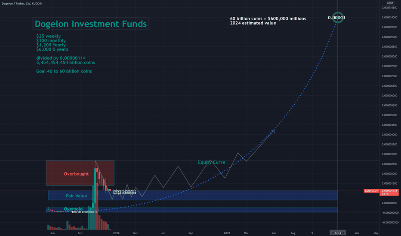Click the May label on the time axis
Image resolution: width=401 pixels, height=236 pixels.
point(376,233)
